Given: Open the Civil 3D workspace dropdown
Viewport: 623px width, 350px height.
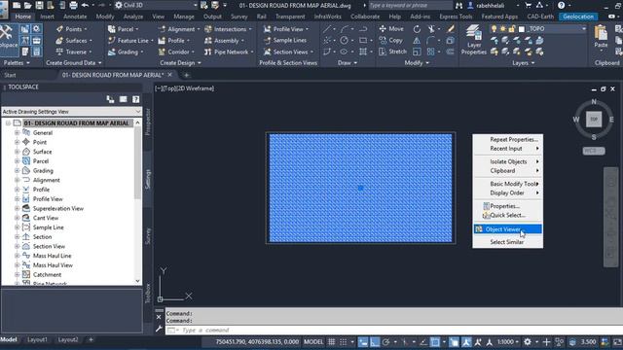Looking at the screenshot, I should tap(157, 5).
